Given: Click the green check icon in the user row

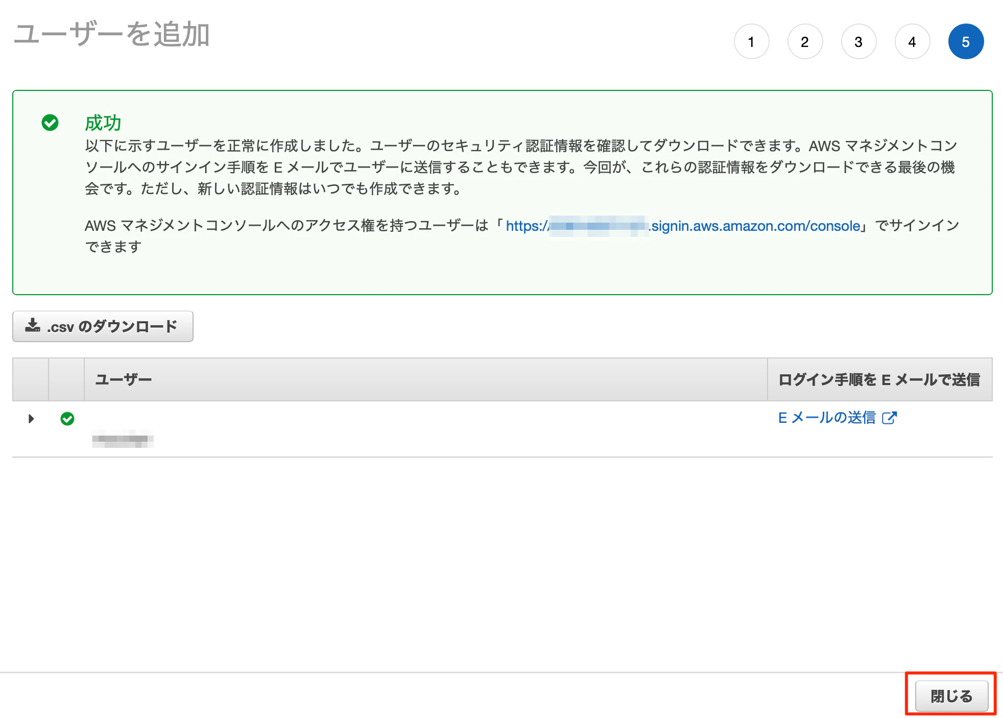Looking at the screenshot, I should point(67,418).
